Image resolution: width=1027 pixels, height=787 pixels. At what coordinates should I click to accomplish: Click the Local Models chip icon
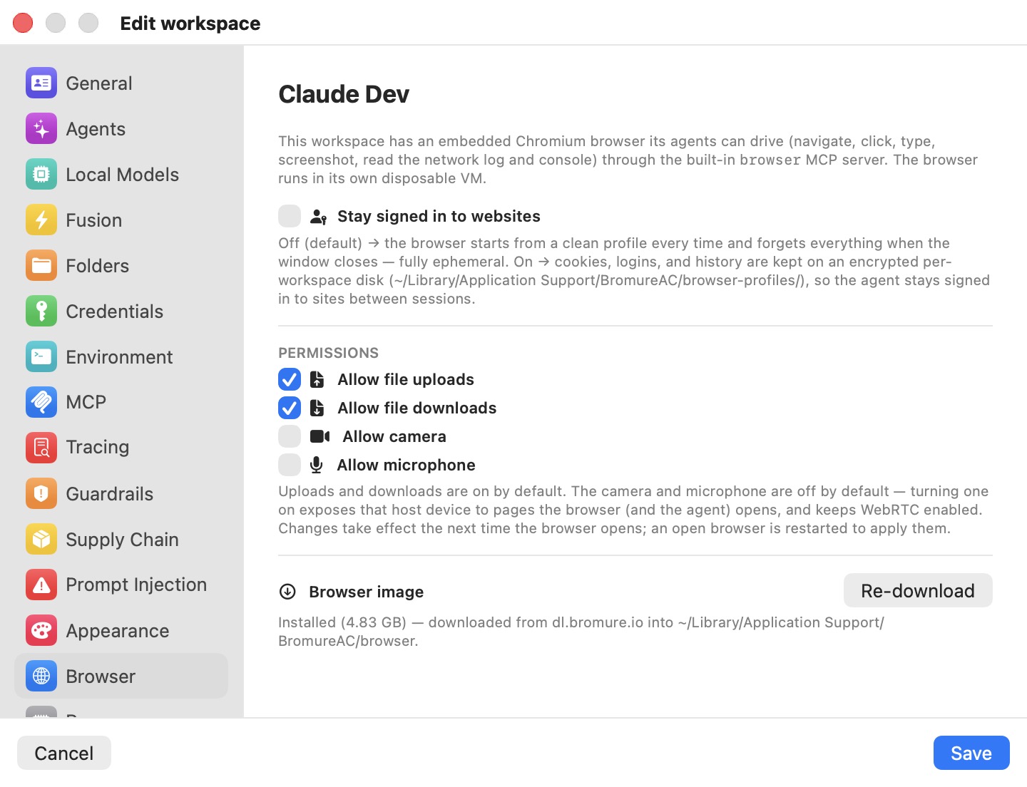(x=41, y=175)
